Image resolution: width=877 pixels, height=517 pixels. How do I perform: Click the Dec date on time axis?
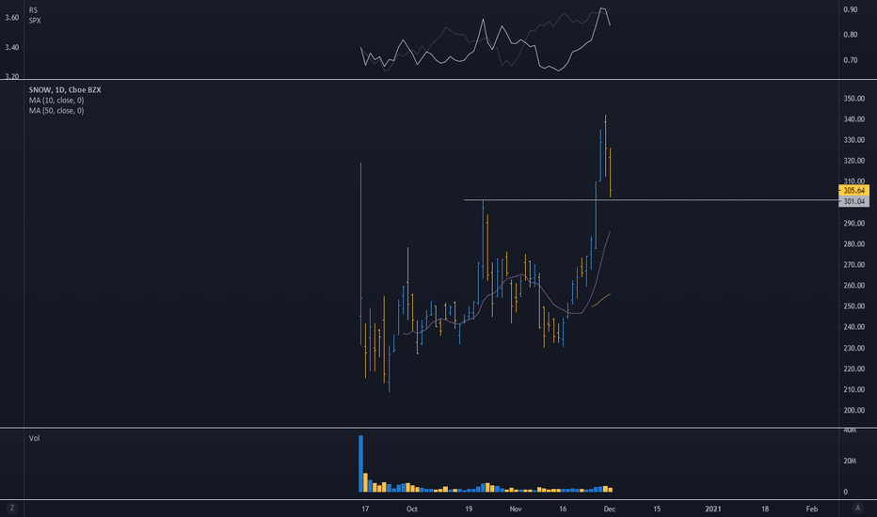610,509
